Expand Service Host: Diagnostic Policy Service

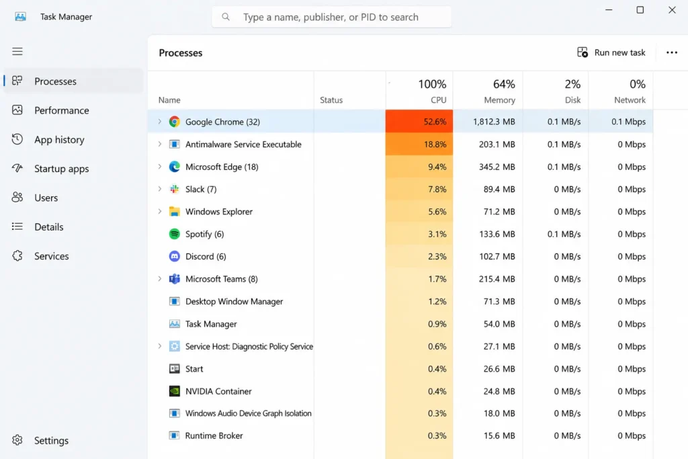click(x=160, y=346)
